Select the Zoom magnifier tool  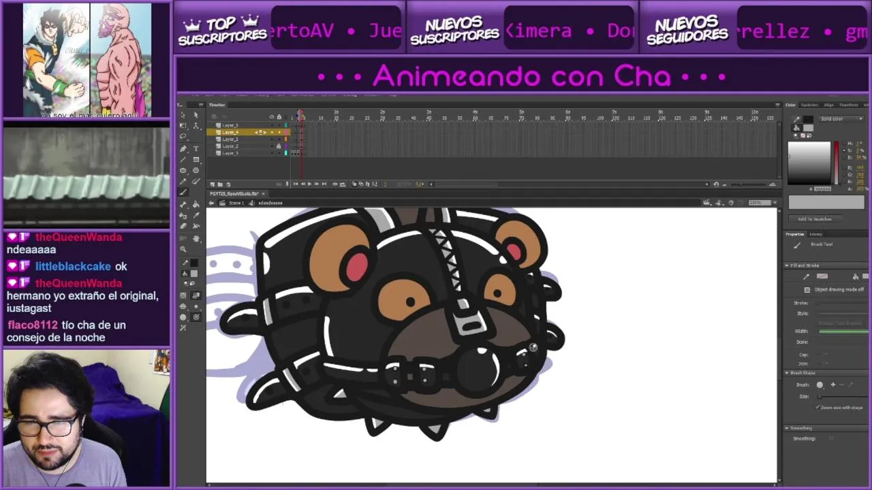click(x=183, y=248)
